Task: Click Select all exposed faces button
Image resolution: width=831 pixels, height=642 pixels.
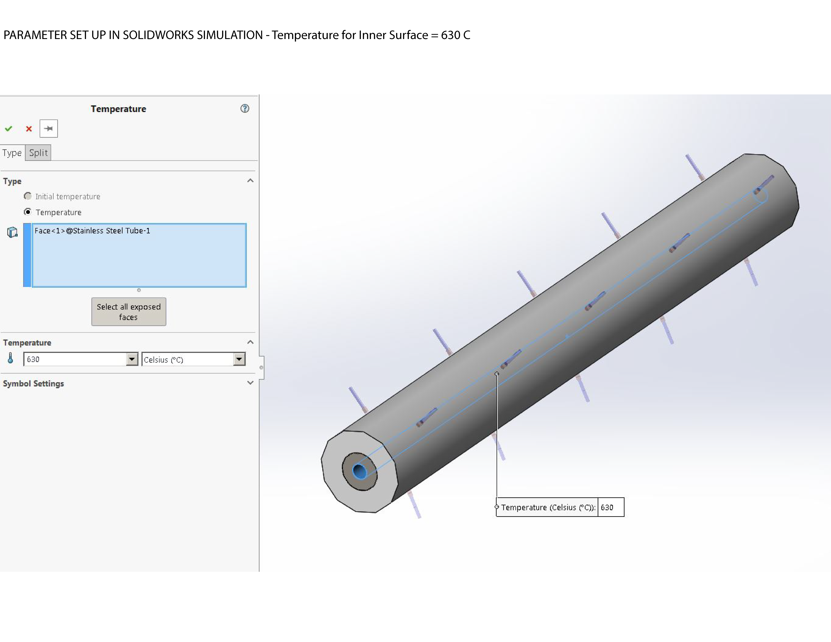Action: 129,312
